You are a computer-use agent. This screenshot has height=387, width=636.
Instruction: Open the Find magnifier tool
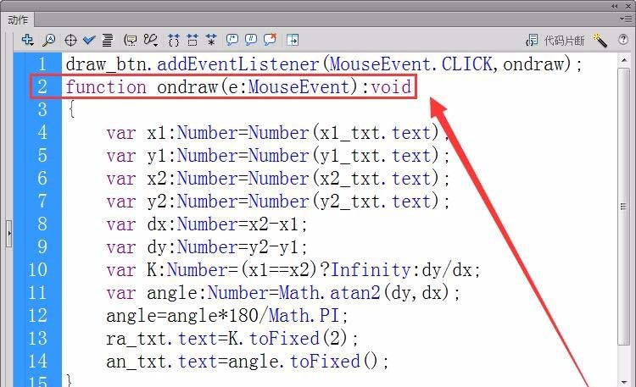pyautogui.click(x=48, y=40)
